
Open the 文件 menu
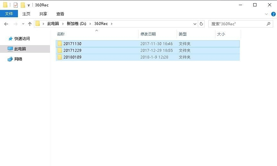point(9,14)
